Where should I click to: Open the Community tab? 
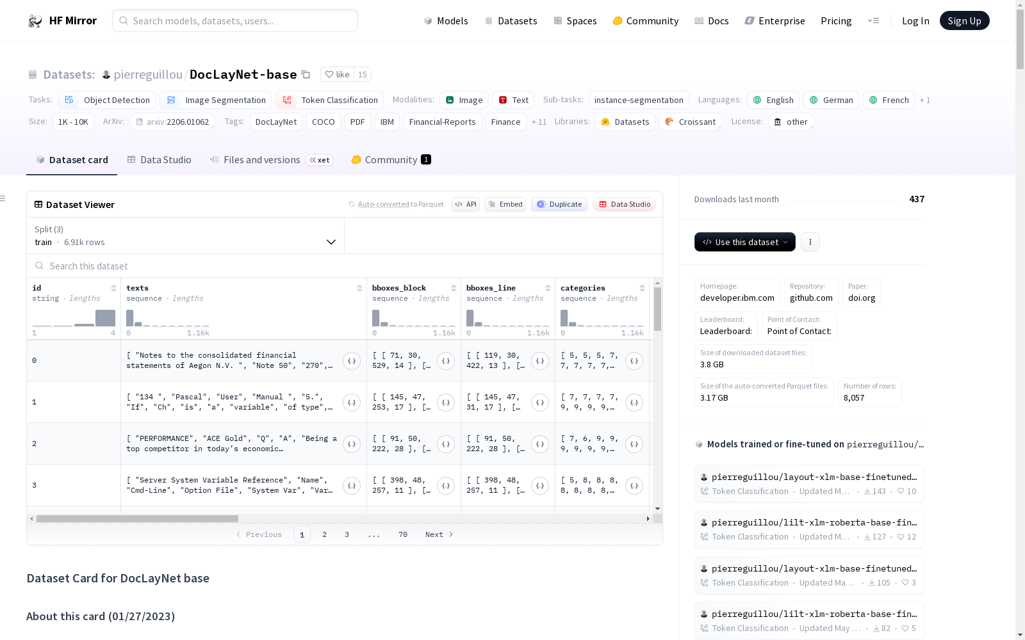click(x=391, y=160)
